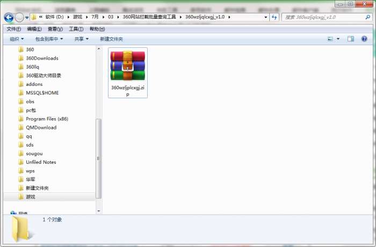Open the view options dropdown arrow
Image resolution: width=376 pixels, height=247 pixels.
(x=338, y=39)
